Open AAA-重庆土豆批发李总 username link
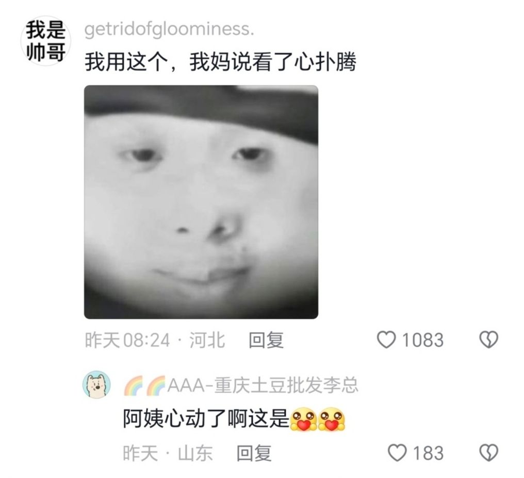This screenshot has width=524, height=478. 263,385
